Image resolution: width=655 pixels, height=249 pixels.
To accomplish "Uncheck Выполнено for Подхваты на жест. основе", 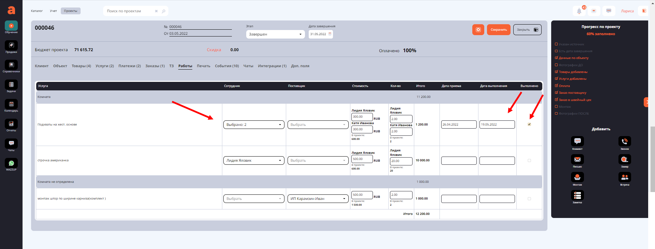I will [529, 124].
